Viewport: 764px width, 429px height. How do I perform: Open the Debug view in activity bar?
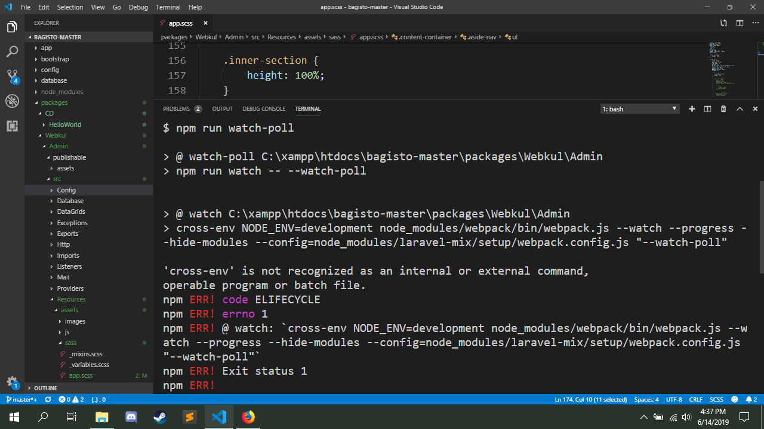coord(12,101)
